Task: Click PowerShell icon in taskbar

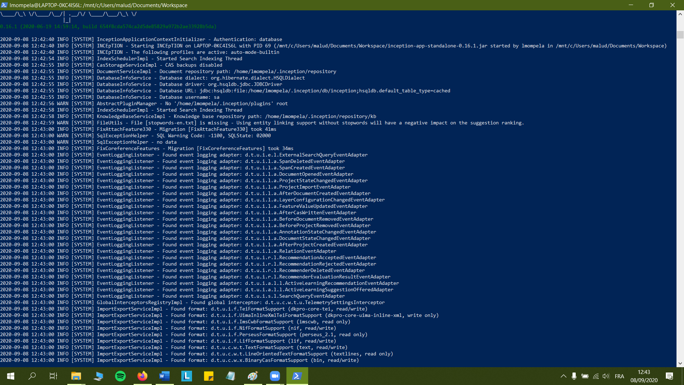Action: [297, 376]
